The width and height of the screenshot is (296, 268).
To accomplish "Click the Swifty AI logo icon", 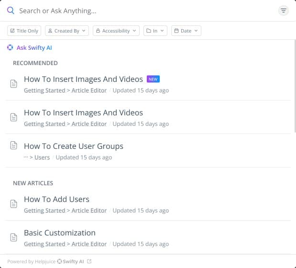I will (x=10, y=47).
